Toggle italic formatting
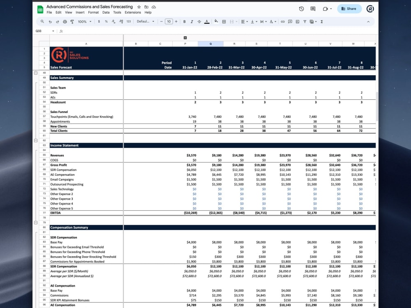Viewport: 411px width, 308px height. click(192, 22)
